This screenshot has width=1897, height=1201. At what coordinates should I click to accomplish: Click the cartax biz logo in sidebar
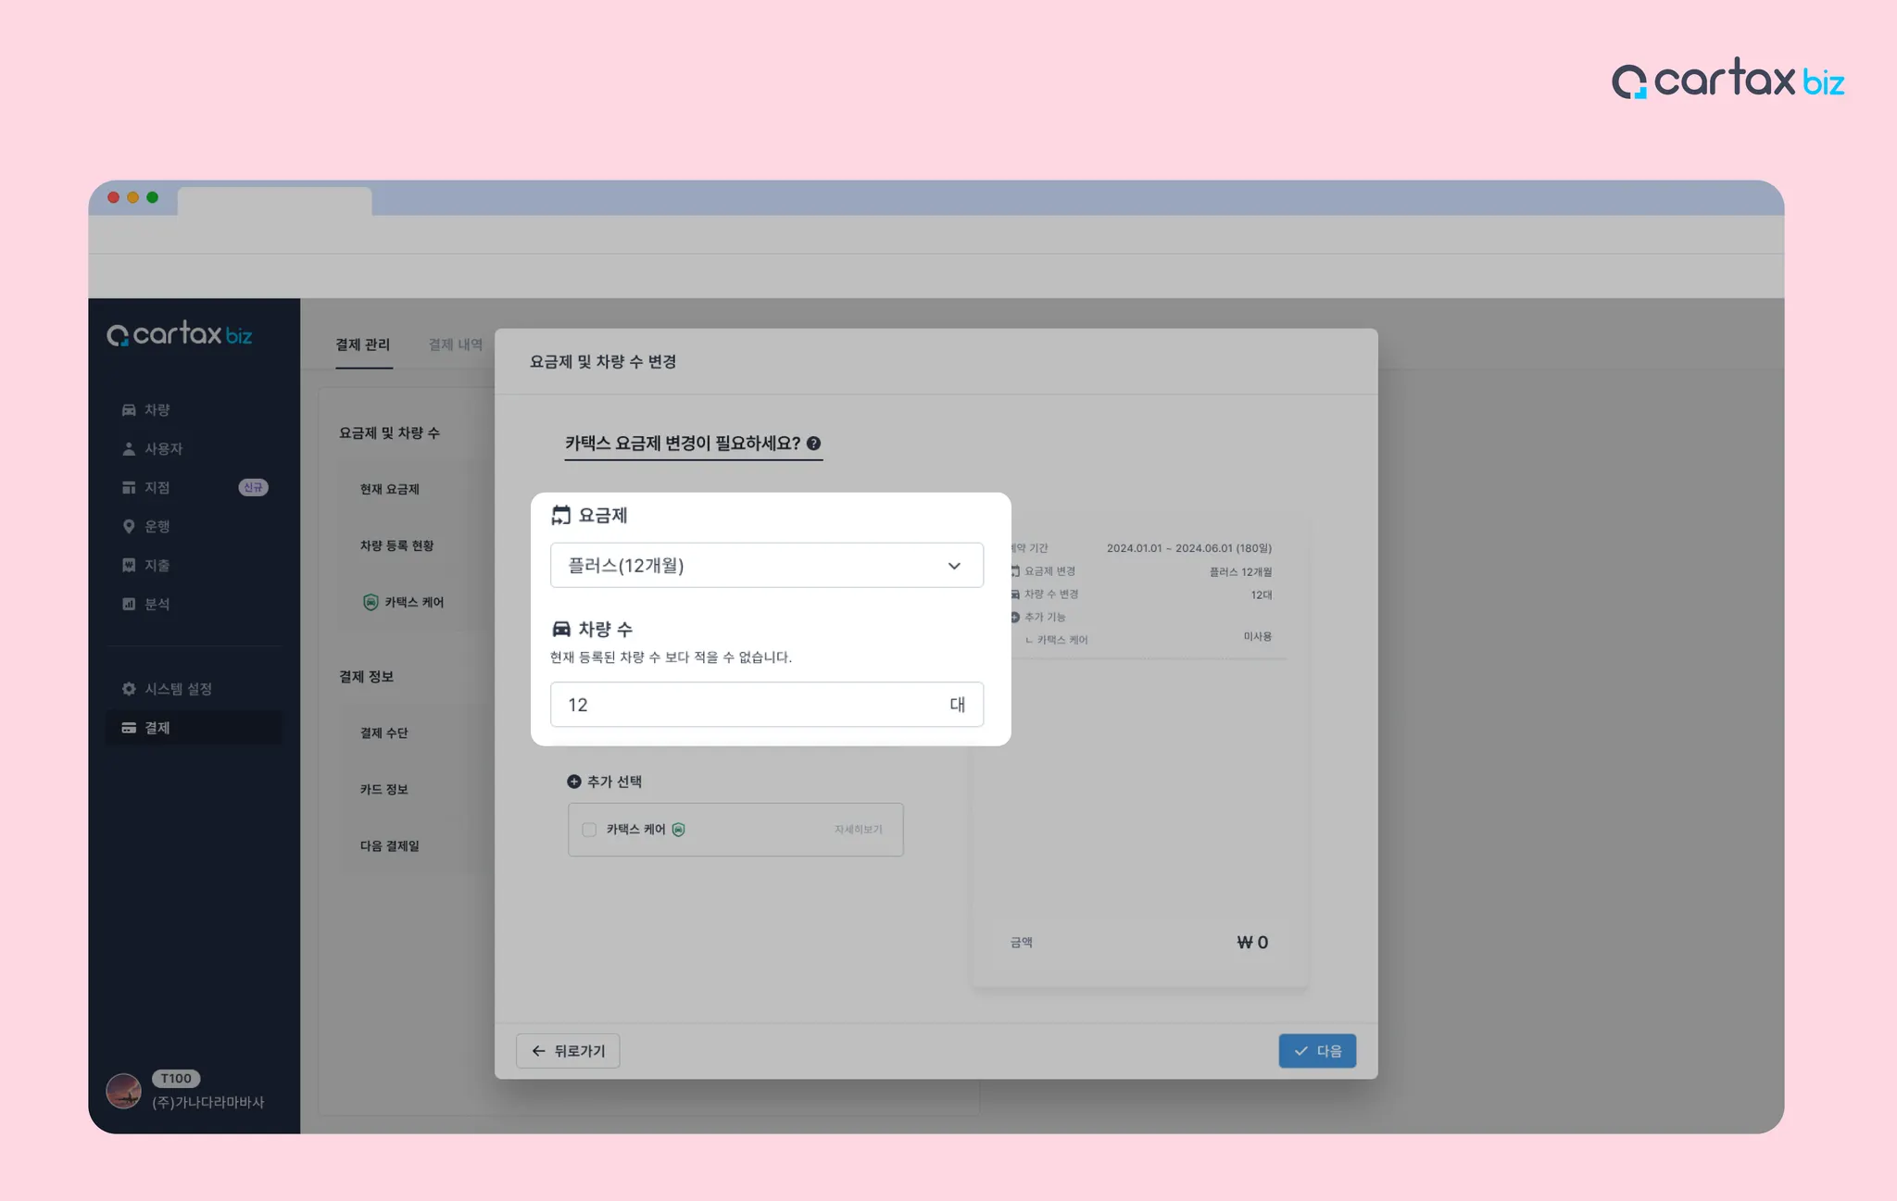[180, 334]
